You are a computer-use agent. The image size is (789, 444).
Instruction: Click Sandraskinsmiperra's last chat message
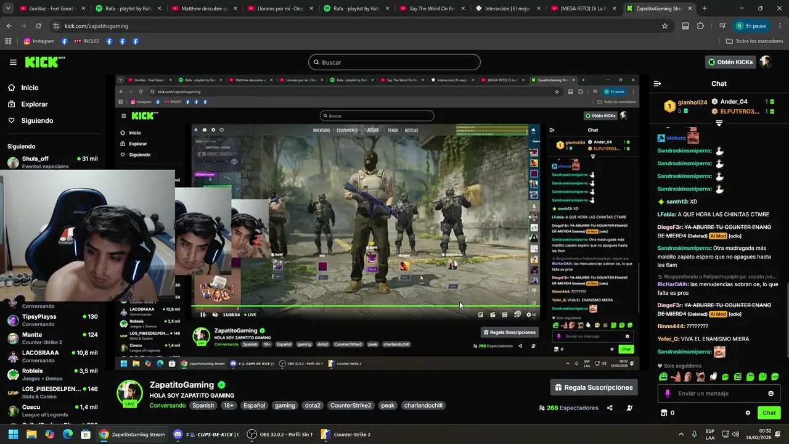point(690,351)
